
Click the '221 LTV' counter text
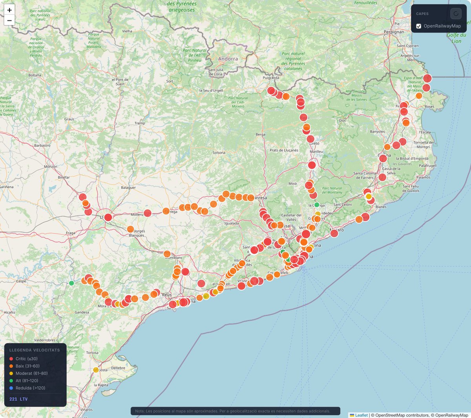coord(18,399)
